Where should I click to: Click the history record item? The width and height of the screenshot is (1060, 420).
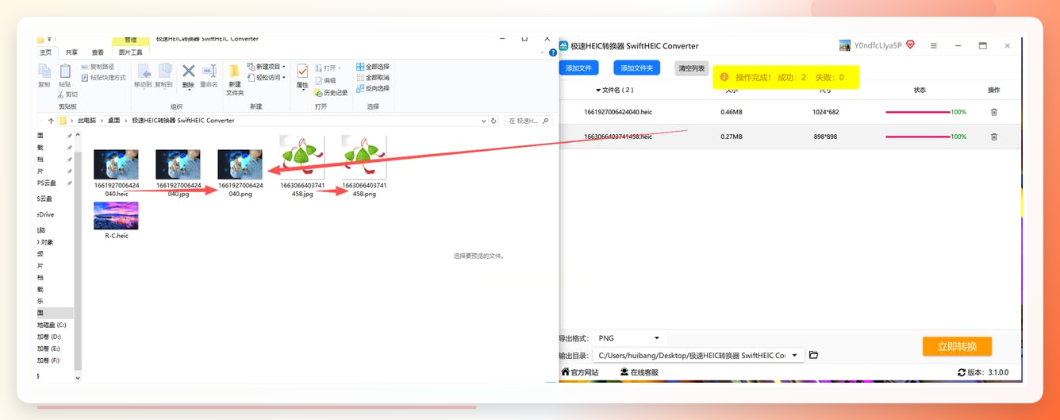coord(331,93)
